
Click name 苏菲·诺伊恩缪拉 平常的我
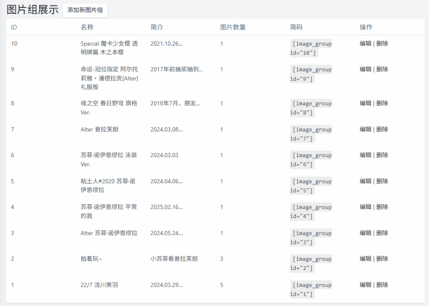[109, 211]
